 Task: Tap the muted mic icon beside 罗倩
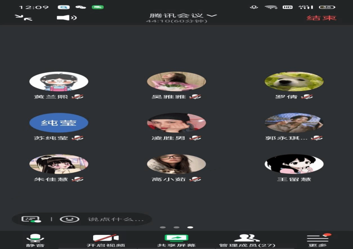tap(307, 97)
